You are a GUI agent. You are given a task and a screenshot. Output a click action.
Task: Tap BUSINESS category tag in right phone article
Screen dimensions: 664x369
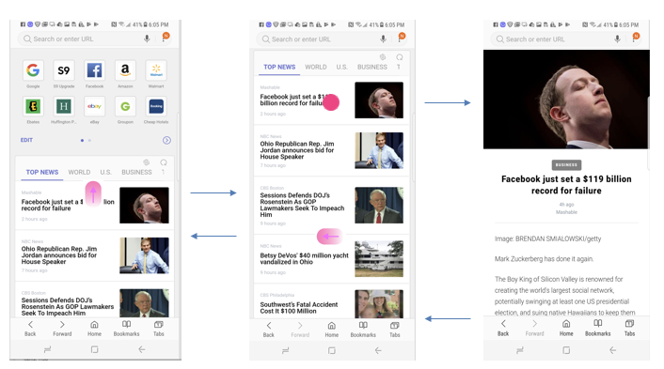click(566, 165)
